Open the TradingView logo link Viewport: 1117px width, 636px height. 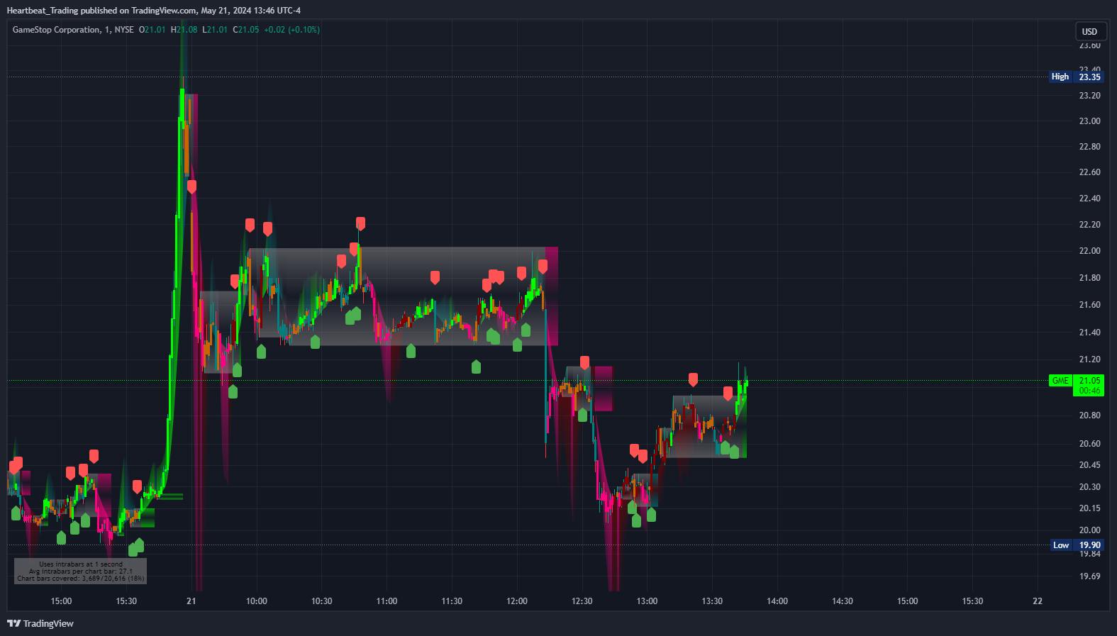40,623
